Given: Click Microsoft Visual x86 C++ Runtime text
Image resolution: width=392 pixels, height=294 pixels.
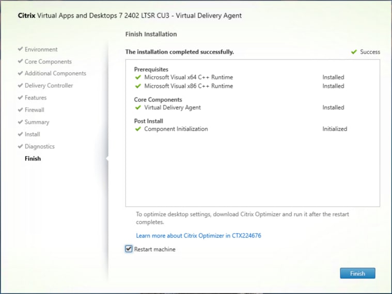Looking at the screenshot, I should pos(189,86).
